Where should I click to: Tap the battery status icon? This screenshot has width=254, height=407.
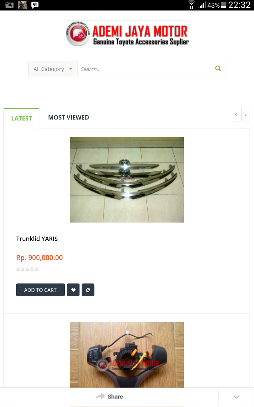pos(224,5)
